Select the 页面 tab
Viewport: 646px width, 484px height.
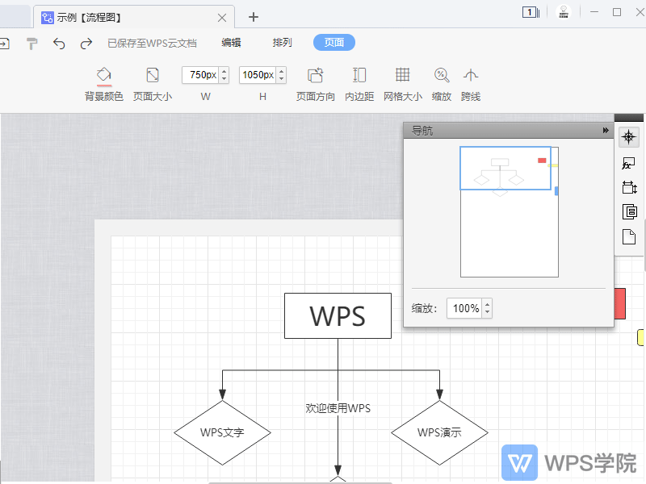pyautogui.click(x=334, y=43)
